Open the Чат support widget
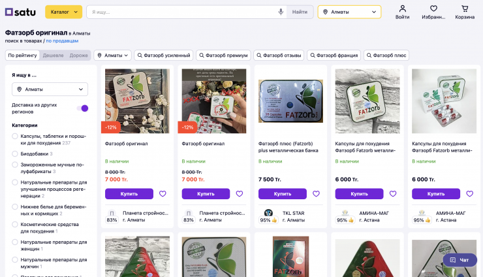The image size is (483, 277). click(x=460, y=260)
